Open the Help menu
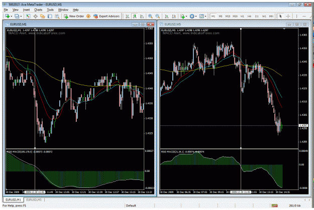The height and width of the screenshot is (210, 314). pyautogui.click(x=75, y=10)
